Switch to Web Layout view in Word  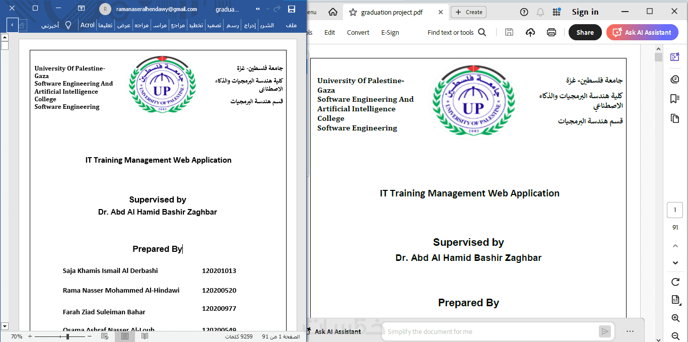[105, 336]
